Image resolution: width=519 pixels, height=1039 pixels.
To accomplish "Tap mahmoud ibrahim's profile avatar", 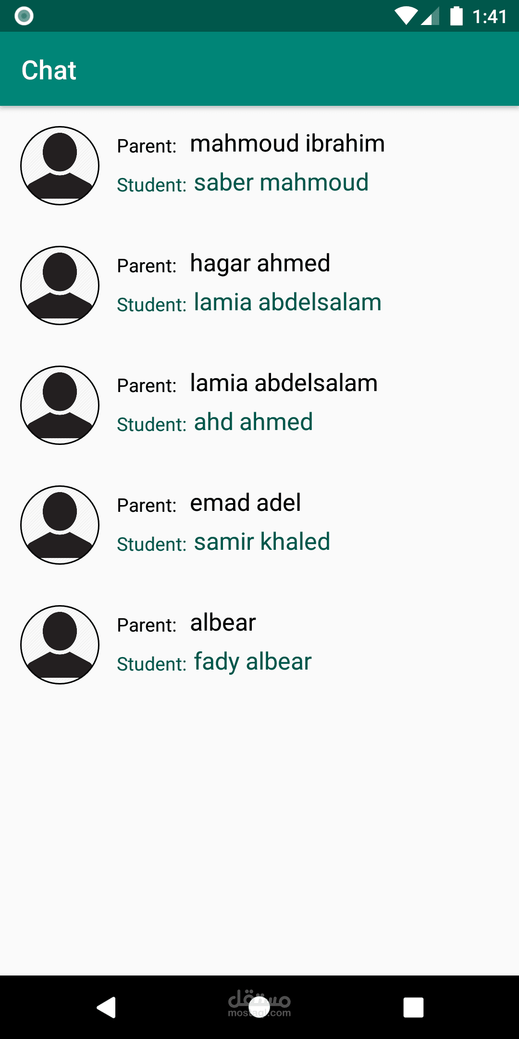I will (60, 165).
